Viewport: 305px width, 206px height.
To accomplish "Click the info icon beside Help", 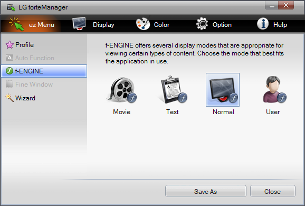I will click(263, 24).
